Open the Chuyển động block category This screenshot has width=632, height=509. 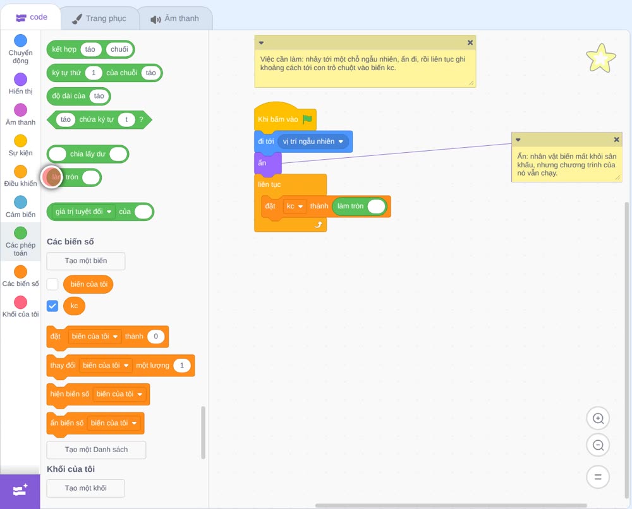tap(21, 49)
